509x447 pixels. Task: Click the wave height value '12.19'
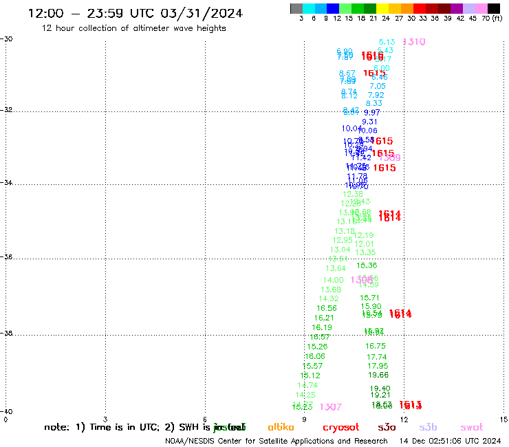[364, 235]
